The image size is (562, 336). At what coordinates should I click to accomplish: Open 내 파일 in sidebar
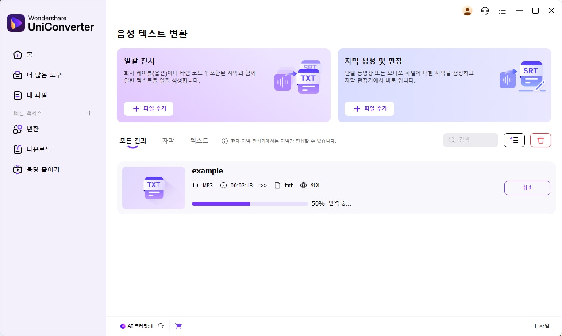(x=36, y=95)
